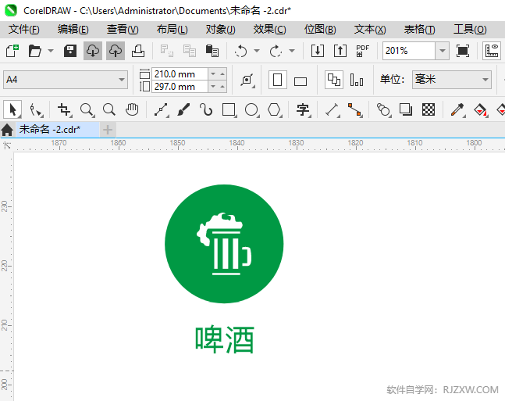The image size is (505, 401).
Task: Toggle the current page layout icon
Action: pyautogui.click(x=357, y=80)
